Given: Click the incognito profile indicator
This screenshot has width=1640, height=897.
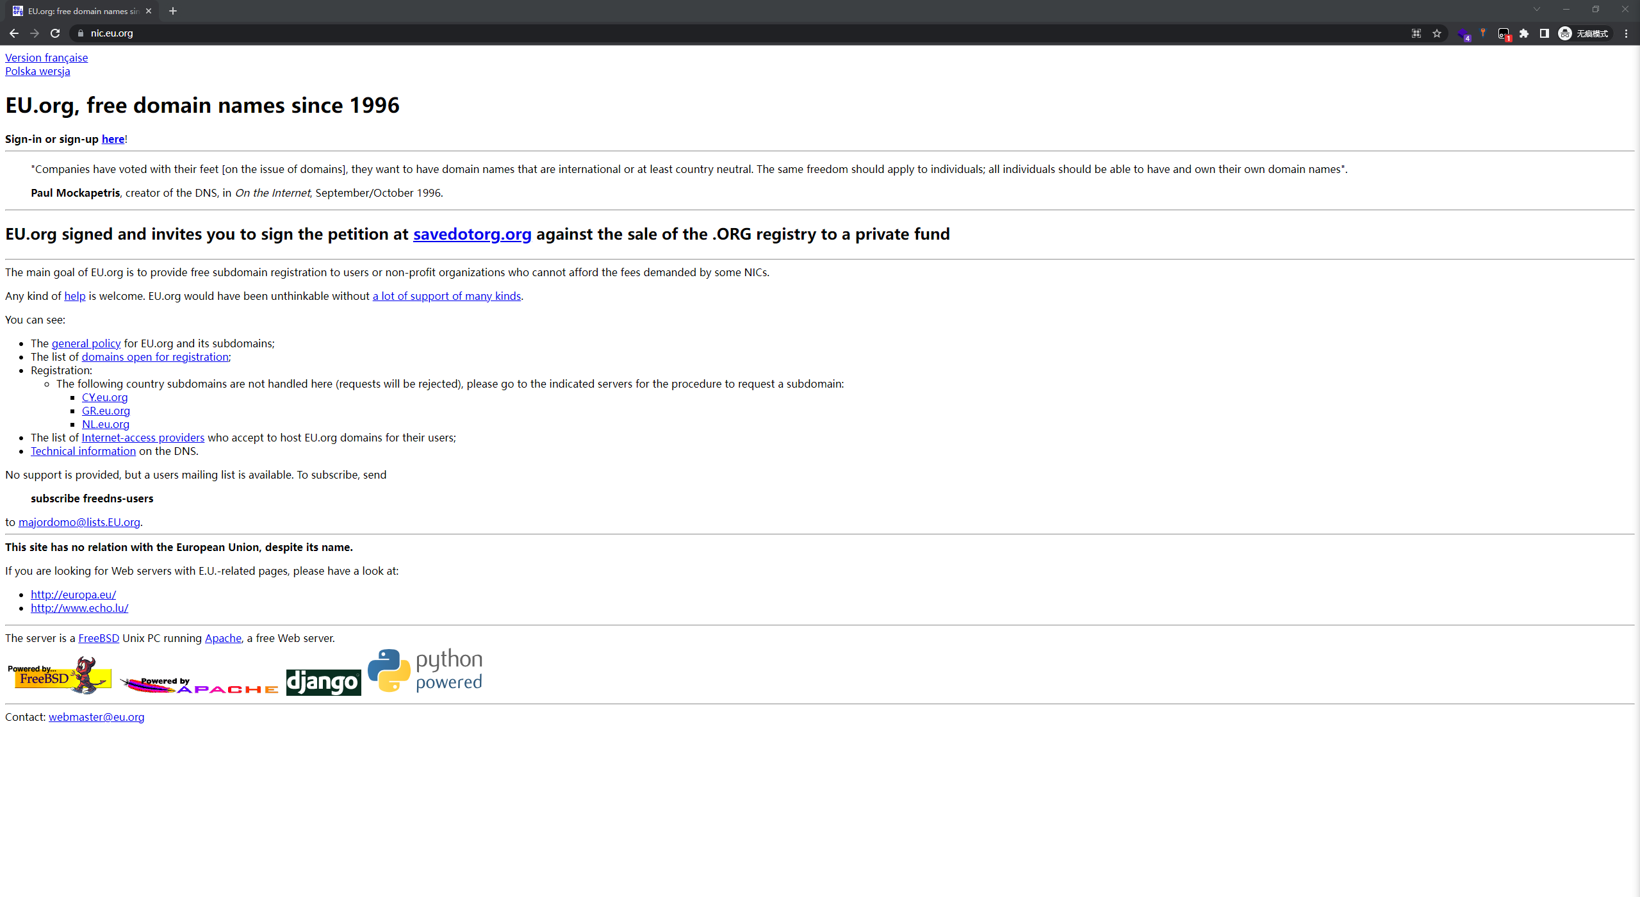Looking at the screenshot, I should (1584, 33).
